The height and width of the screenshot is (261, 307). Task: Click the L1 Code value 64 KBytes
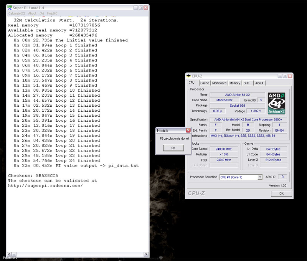(273, 154)
